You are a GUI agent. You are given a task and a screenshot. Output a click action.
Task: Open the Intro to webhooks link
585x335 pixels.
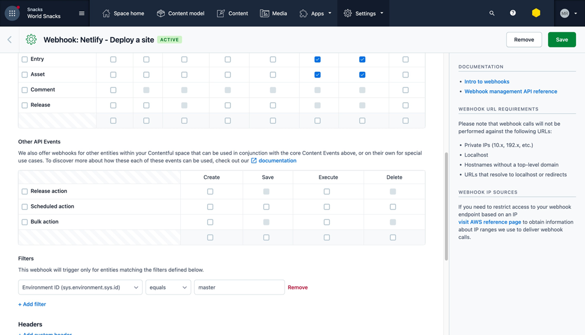click(x=487, y=82)
